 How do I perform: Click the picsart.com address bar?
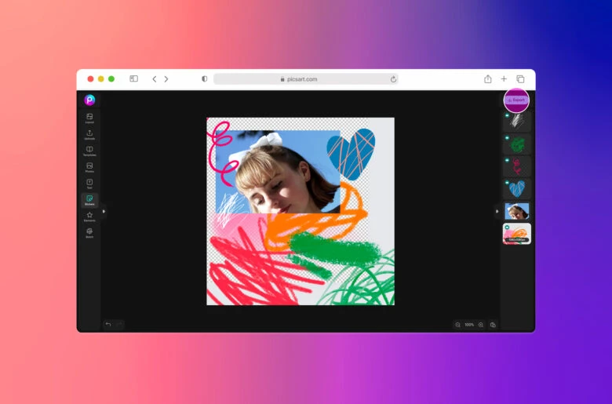(x=305, y=79)
